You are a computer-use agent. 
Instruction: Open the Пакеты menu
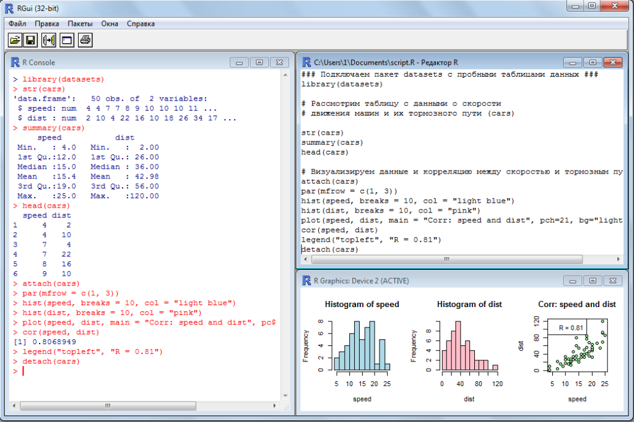tap(80, 23)
